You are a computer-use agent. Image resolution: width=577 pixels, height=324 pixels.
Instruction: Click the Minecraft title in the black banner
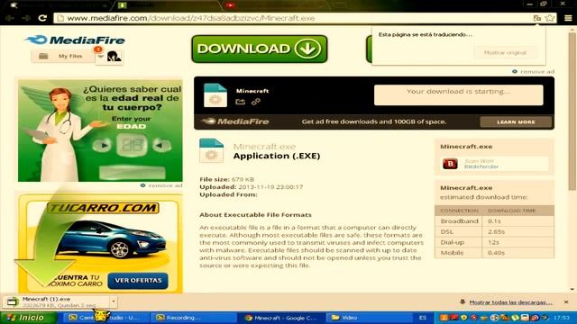pyautogui.click(x=252, y=91)
